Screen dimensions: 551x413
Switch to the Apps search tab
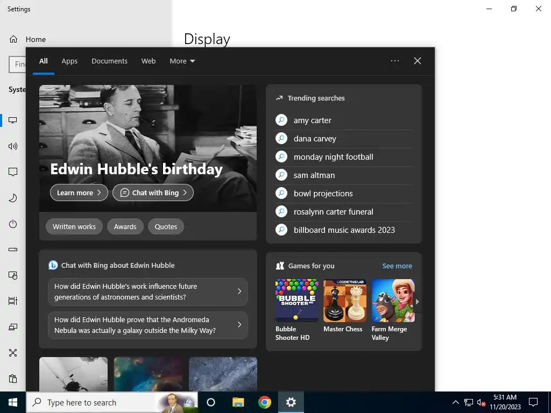click(69, 61)
